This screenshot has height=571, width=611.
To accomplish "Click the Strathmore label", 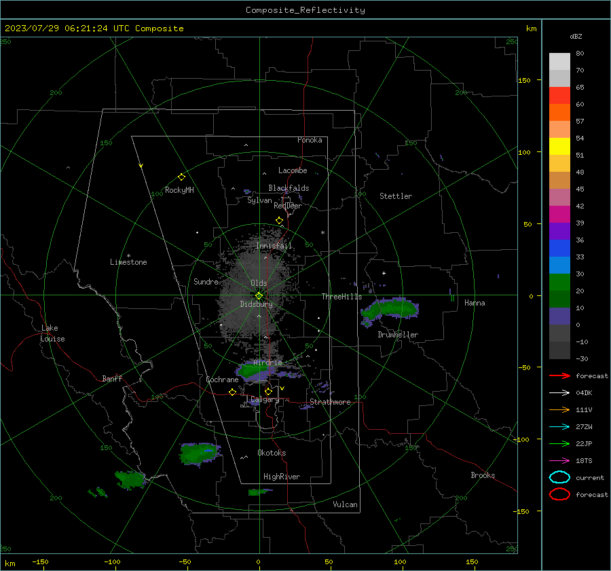I will click(330, 402).
